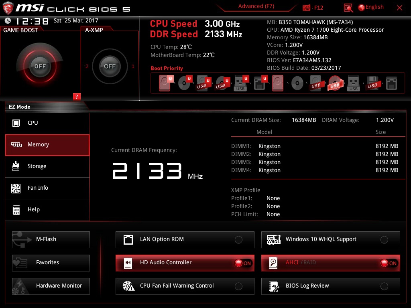The height and width of the screenshot is (308, 411).
Task: Click the DIMM3 Kingston row
Action: click(x=315, y=162)
